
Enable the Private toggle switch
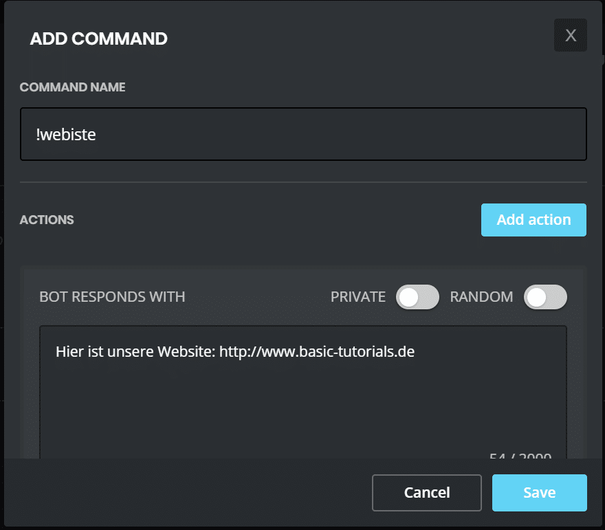pos(417,297)
